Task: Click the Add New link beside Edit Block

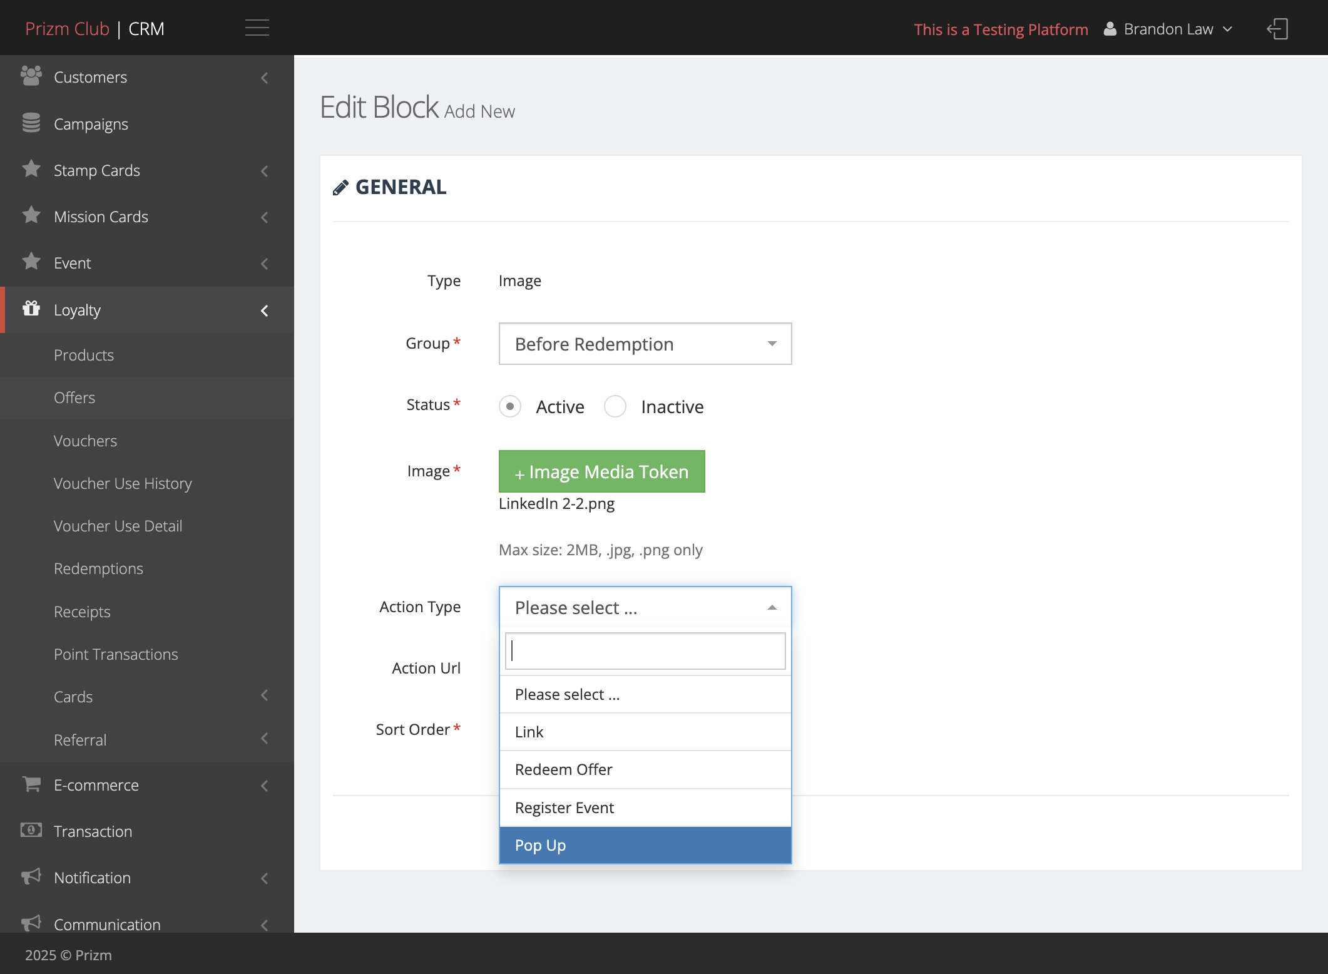Action: [479, 111]
